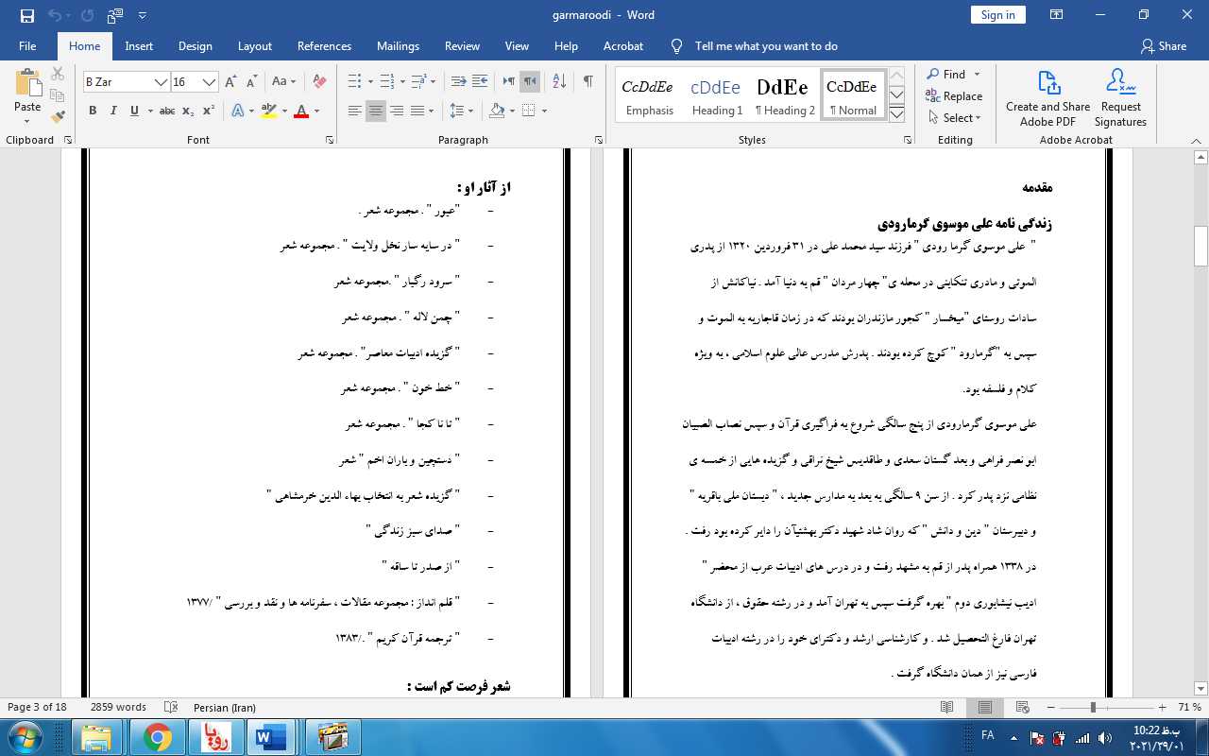Increase indent using the ribbon icon
The image size is (1209, 756).
[480, 82]
